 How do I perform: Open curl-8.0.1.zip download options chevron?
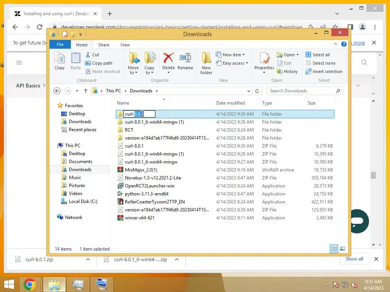88,259
